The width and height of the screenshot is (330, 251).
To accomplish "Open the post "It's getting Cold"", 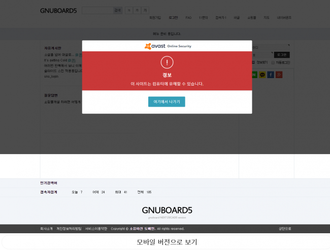I will coord(55,60).
